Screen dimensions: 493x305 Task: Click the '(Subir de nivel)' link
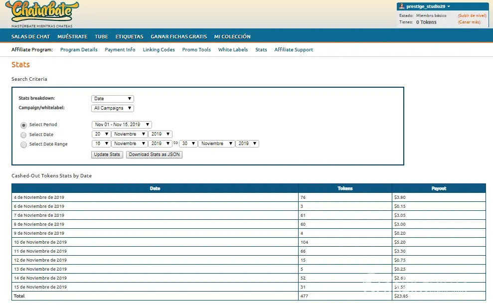click(x=472, y=15)
